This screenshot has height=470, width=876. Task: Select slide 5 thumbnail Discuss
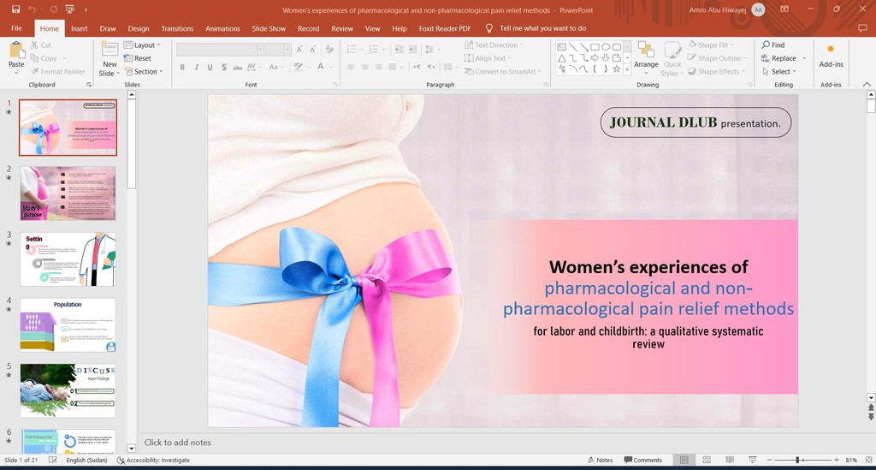(x=68, y=390)
